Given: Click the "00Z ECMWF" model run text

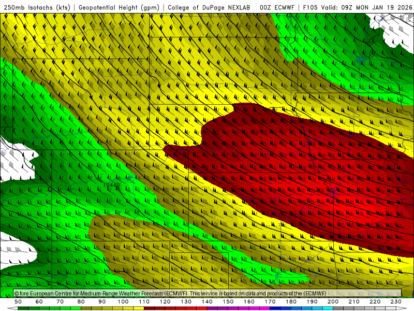Looking at the screenshot, I should (x=277, y=7).
